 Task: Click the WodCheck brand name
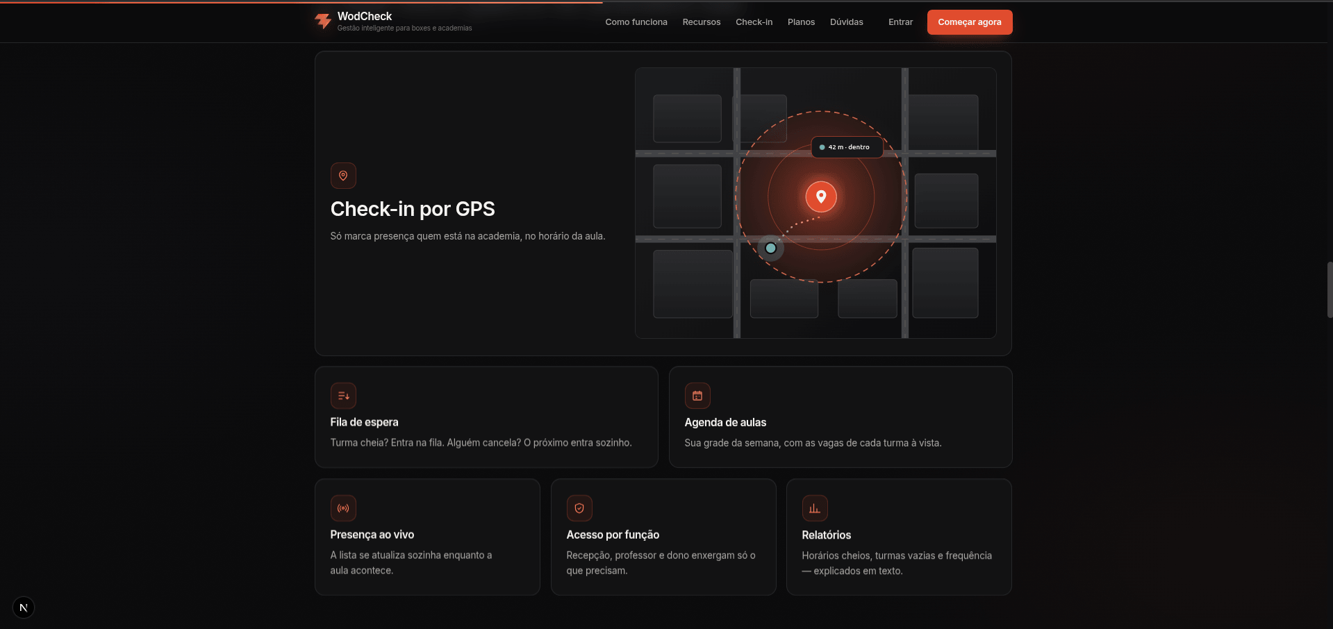tap(365, 16)
